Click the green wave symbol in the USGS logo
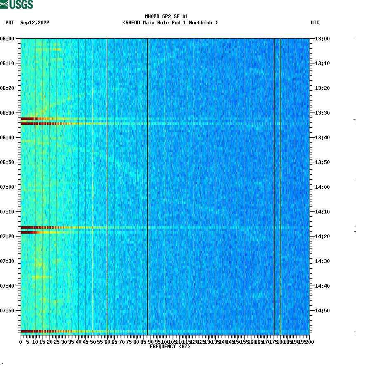Screen dimensions: 372x368 [x=5, y=4]
